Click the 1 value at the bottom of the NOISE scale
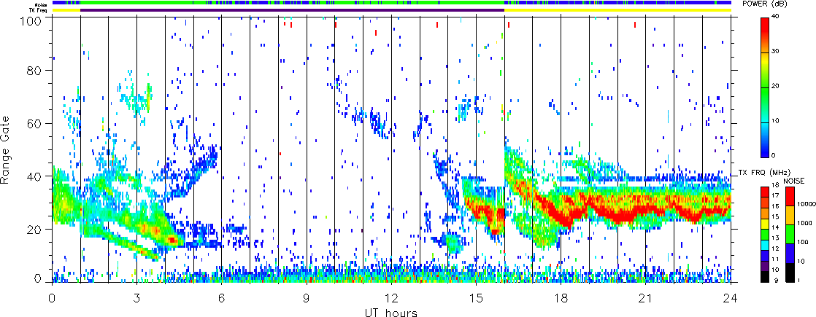 click(798, 280)
